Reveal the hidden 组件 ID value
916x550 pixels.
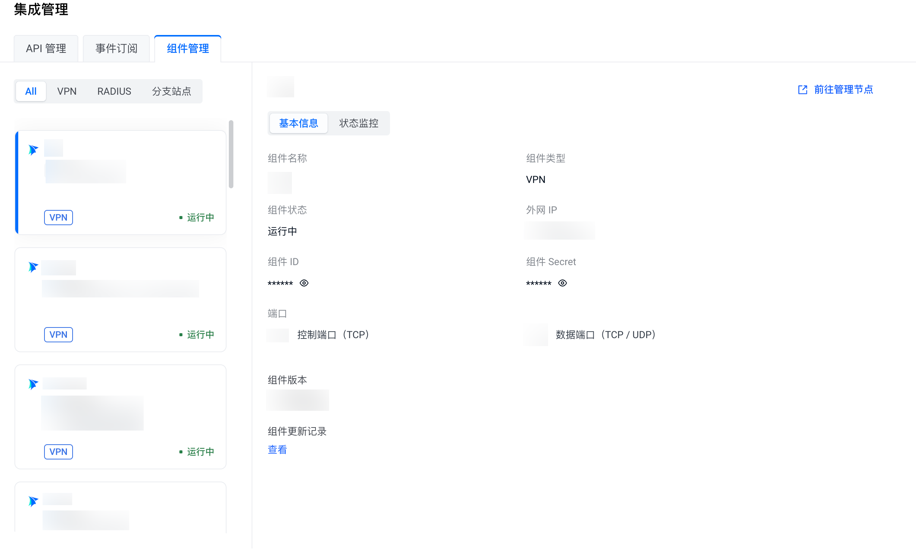304,283
